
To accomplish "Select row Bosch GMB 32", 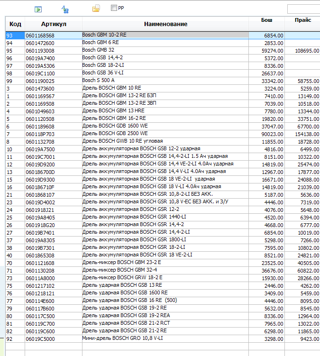I will click(163, 50).
